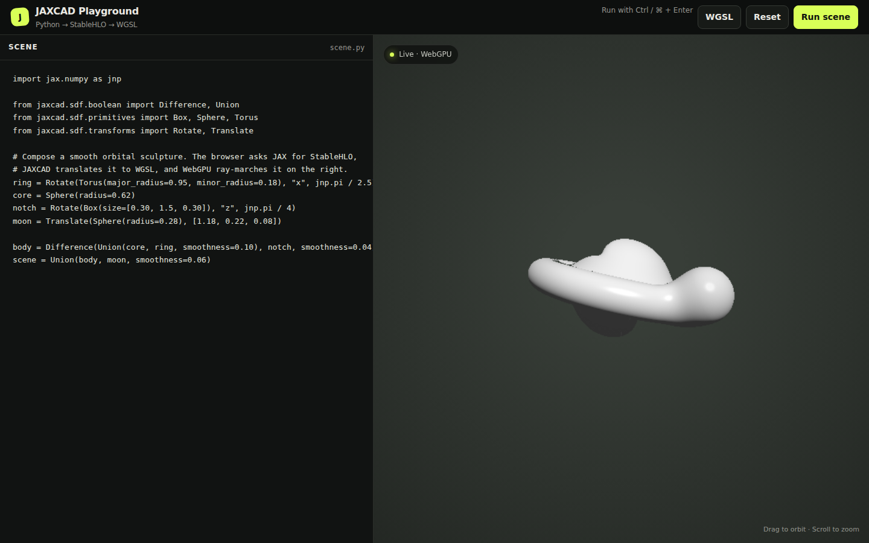Click the 'Drag to orbit · Scroll to zoom' hint
This screenshot has width=869, height=543.
pos(811,529)
